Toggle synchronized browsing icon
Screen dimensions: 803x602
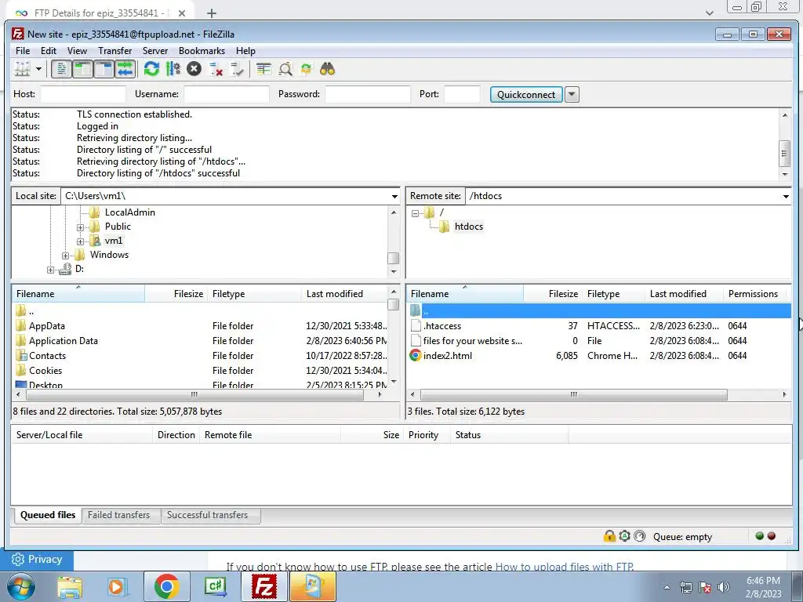307,69
